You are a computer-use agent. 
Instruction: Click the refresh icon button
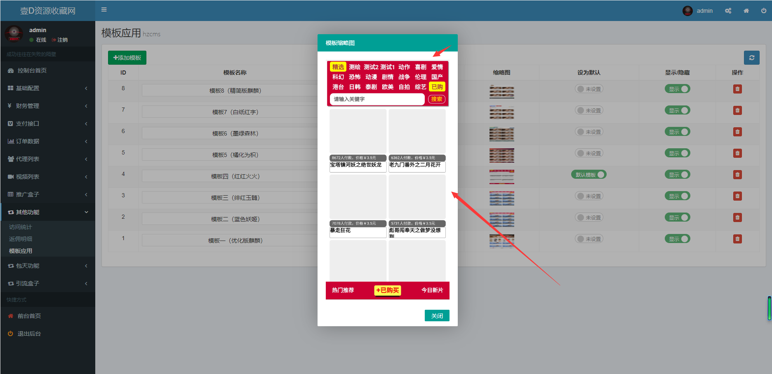(751, 58)
